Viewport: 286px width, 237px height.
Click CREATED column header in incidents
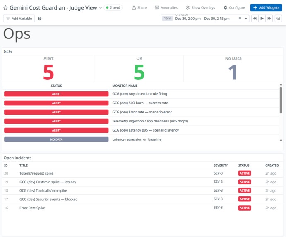click(x=272, y=165)
